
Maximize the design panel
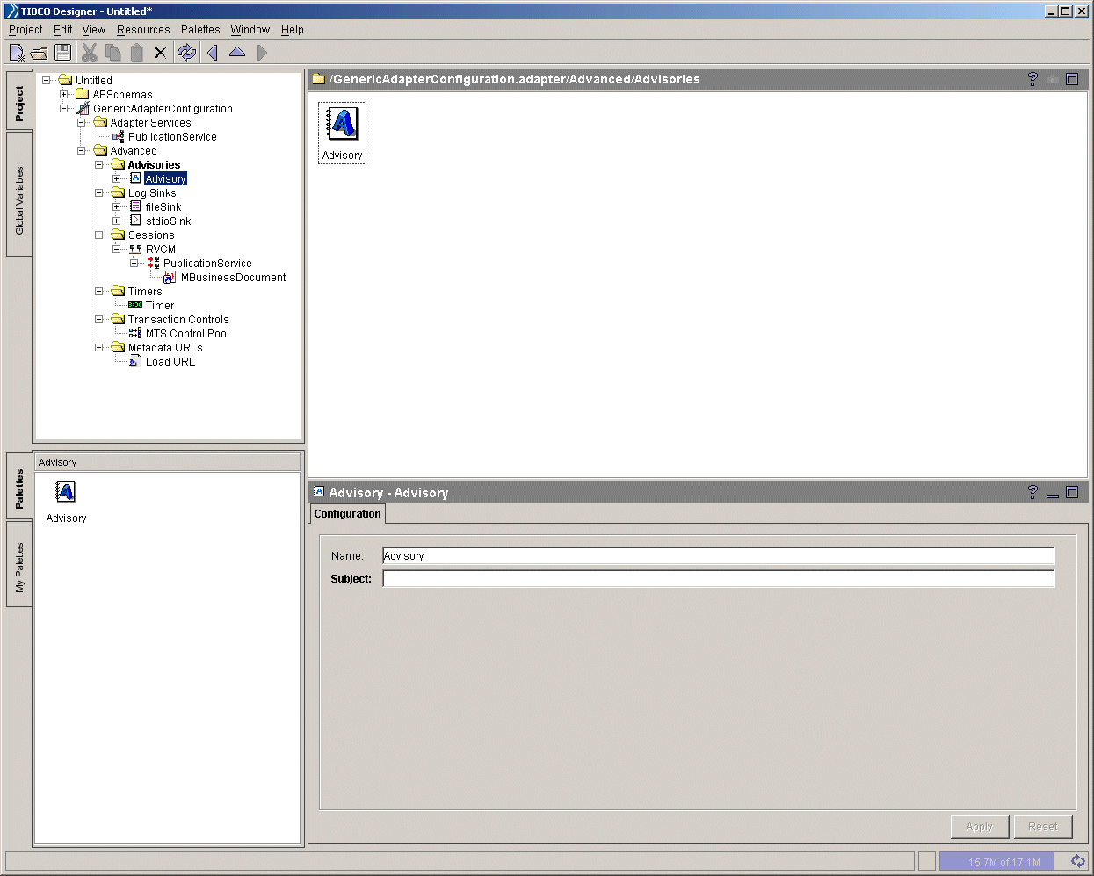(x=1072, y=79)
